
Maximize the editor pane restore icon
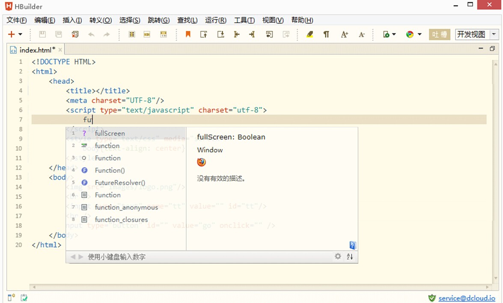tap(492, 48)
